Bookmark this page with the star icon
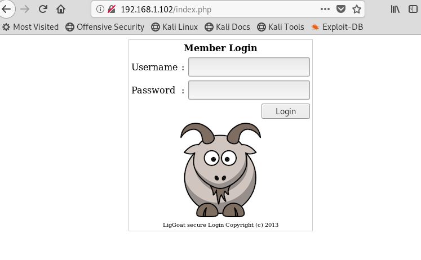This screenshot has width=421, height=260. coord(357,9)
